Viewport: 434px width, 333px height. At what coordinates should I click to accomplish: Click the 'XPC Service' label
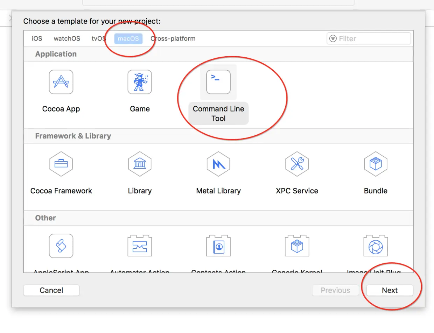[297, 191]
